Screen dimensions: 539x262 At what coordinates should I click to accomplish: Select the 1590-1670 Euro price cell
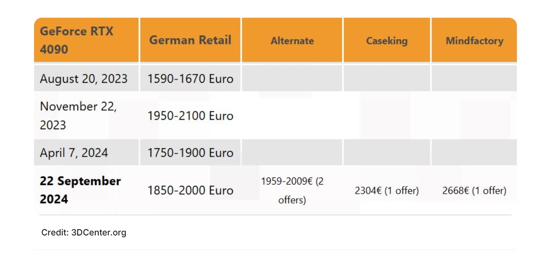click(190, 79)
